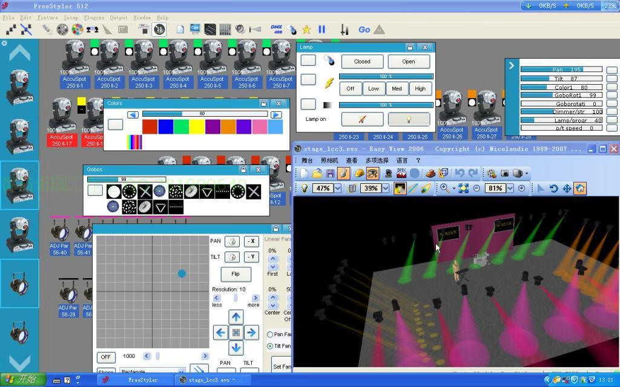Click the home view icon in Easy View
Viewport: 620px width, 387px height.
pyautogui.click(x=580, y=189)
